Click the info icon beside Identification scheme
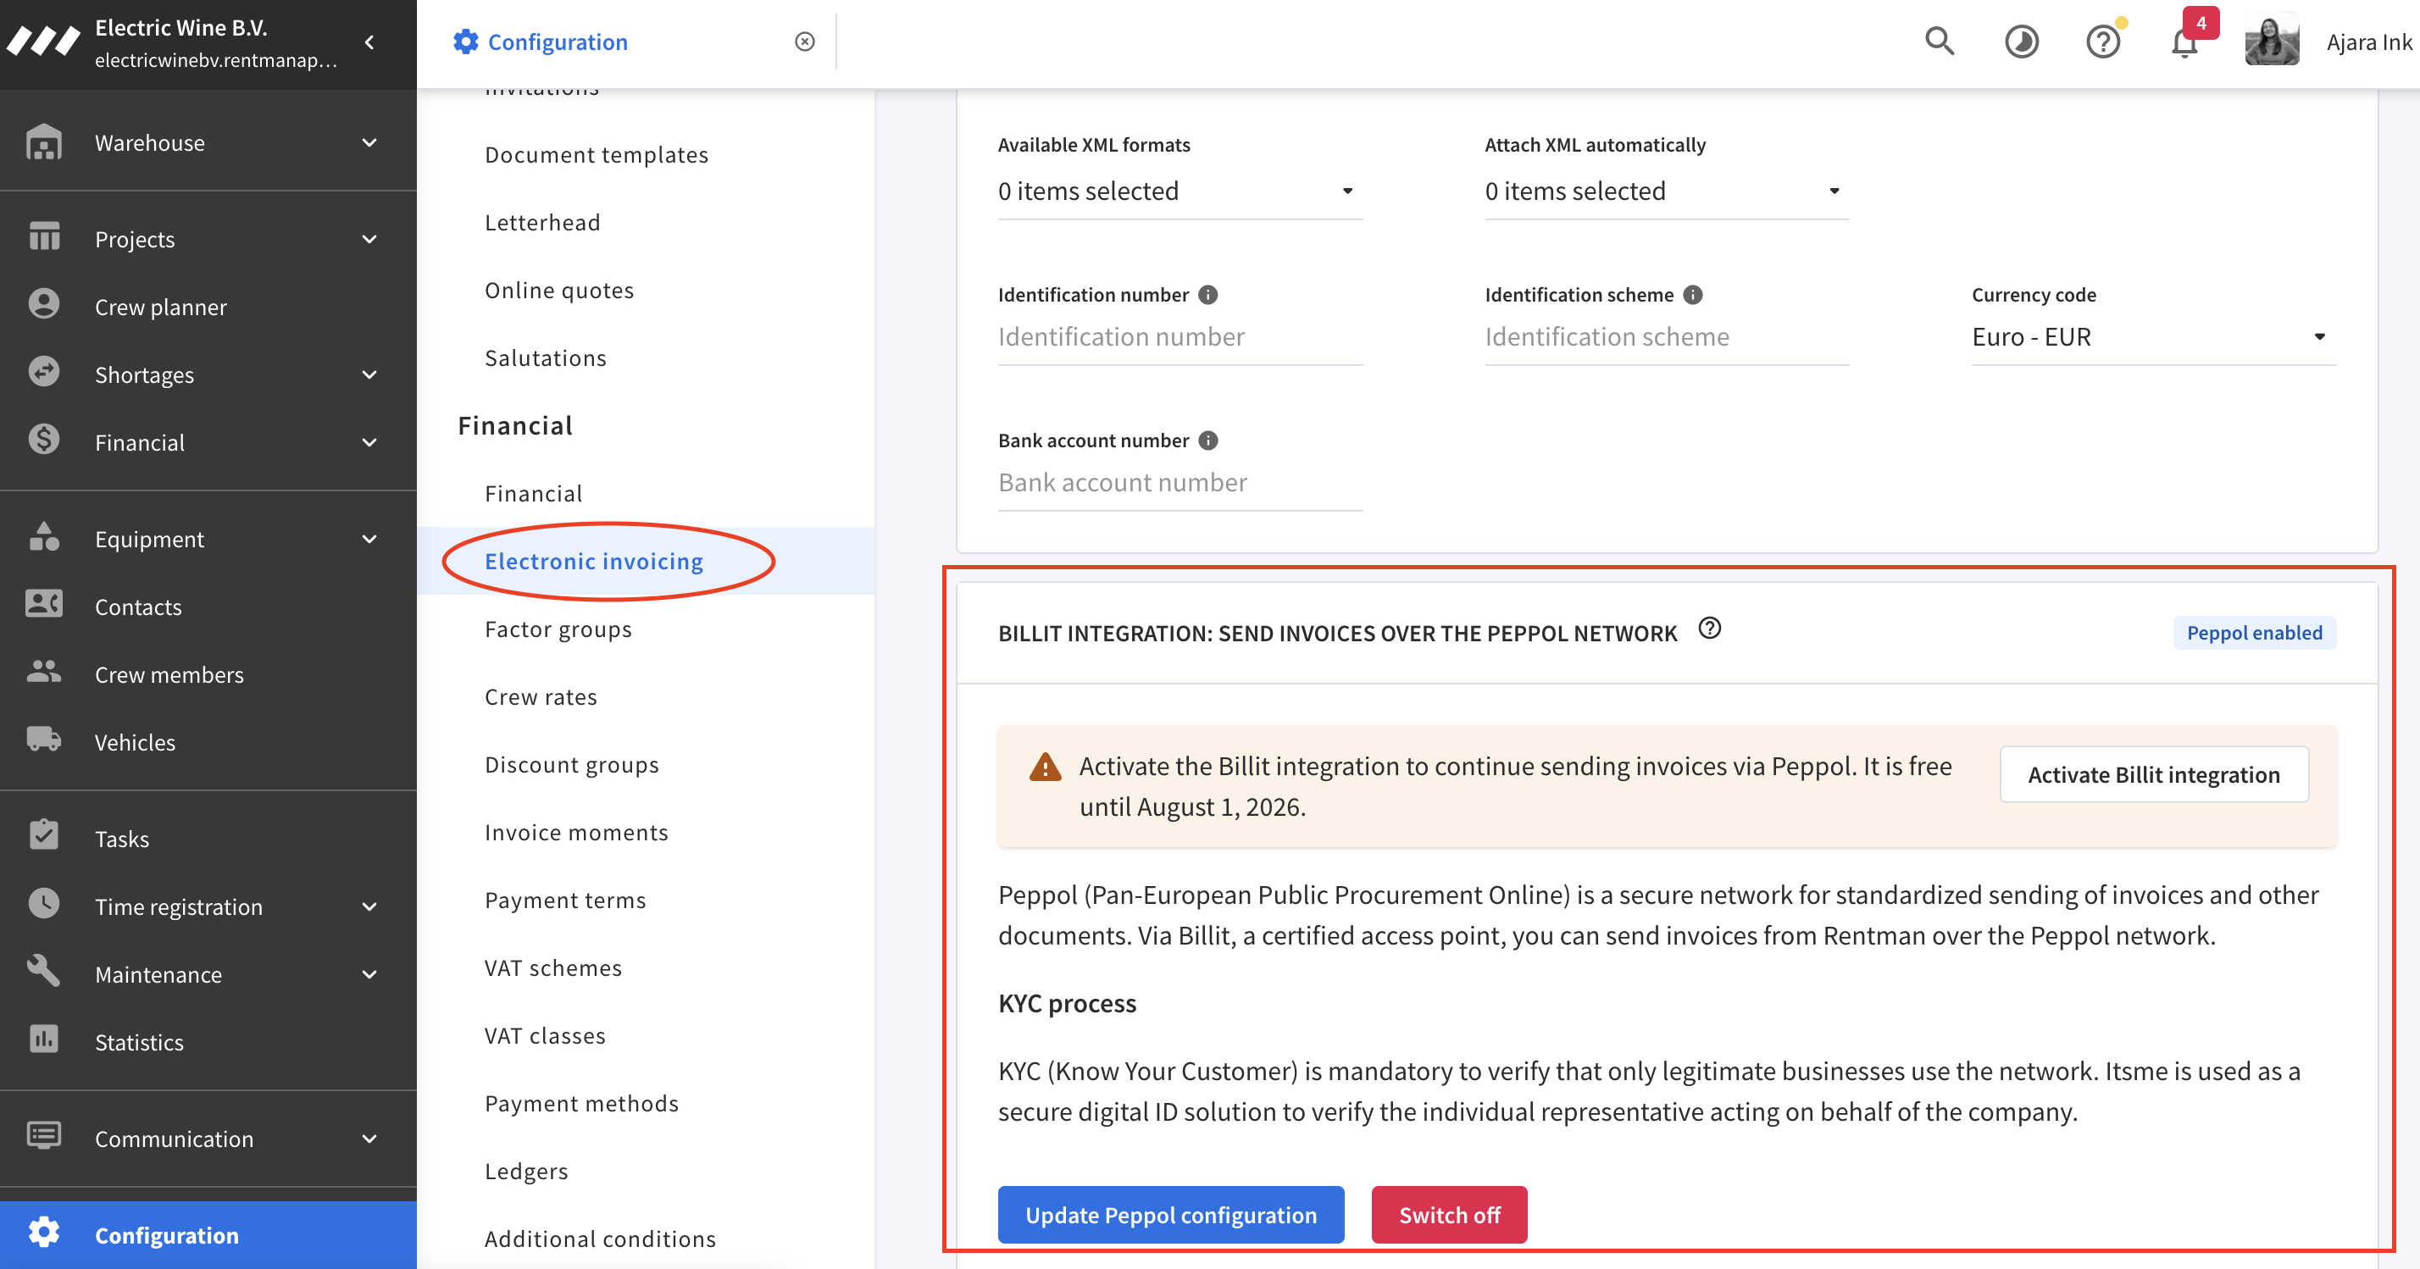Screen dimensions: 2420x1269 click(1694, 295)
